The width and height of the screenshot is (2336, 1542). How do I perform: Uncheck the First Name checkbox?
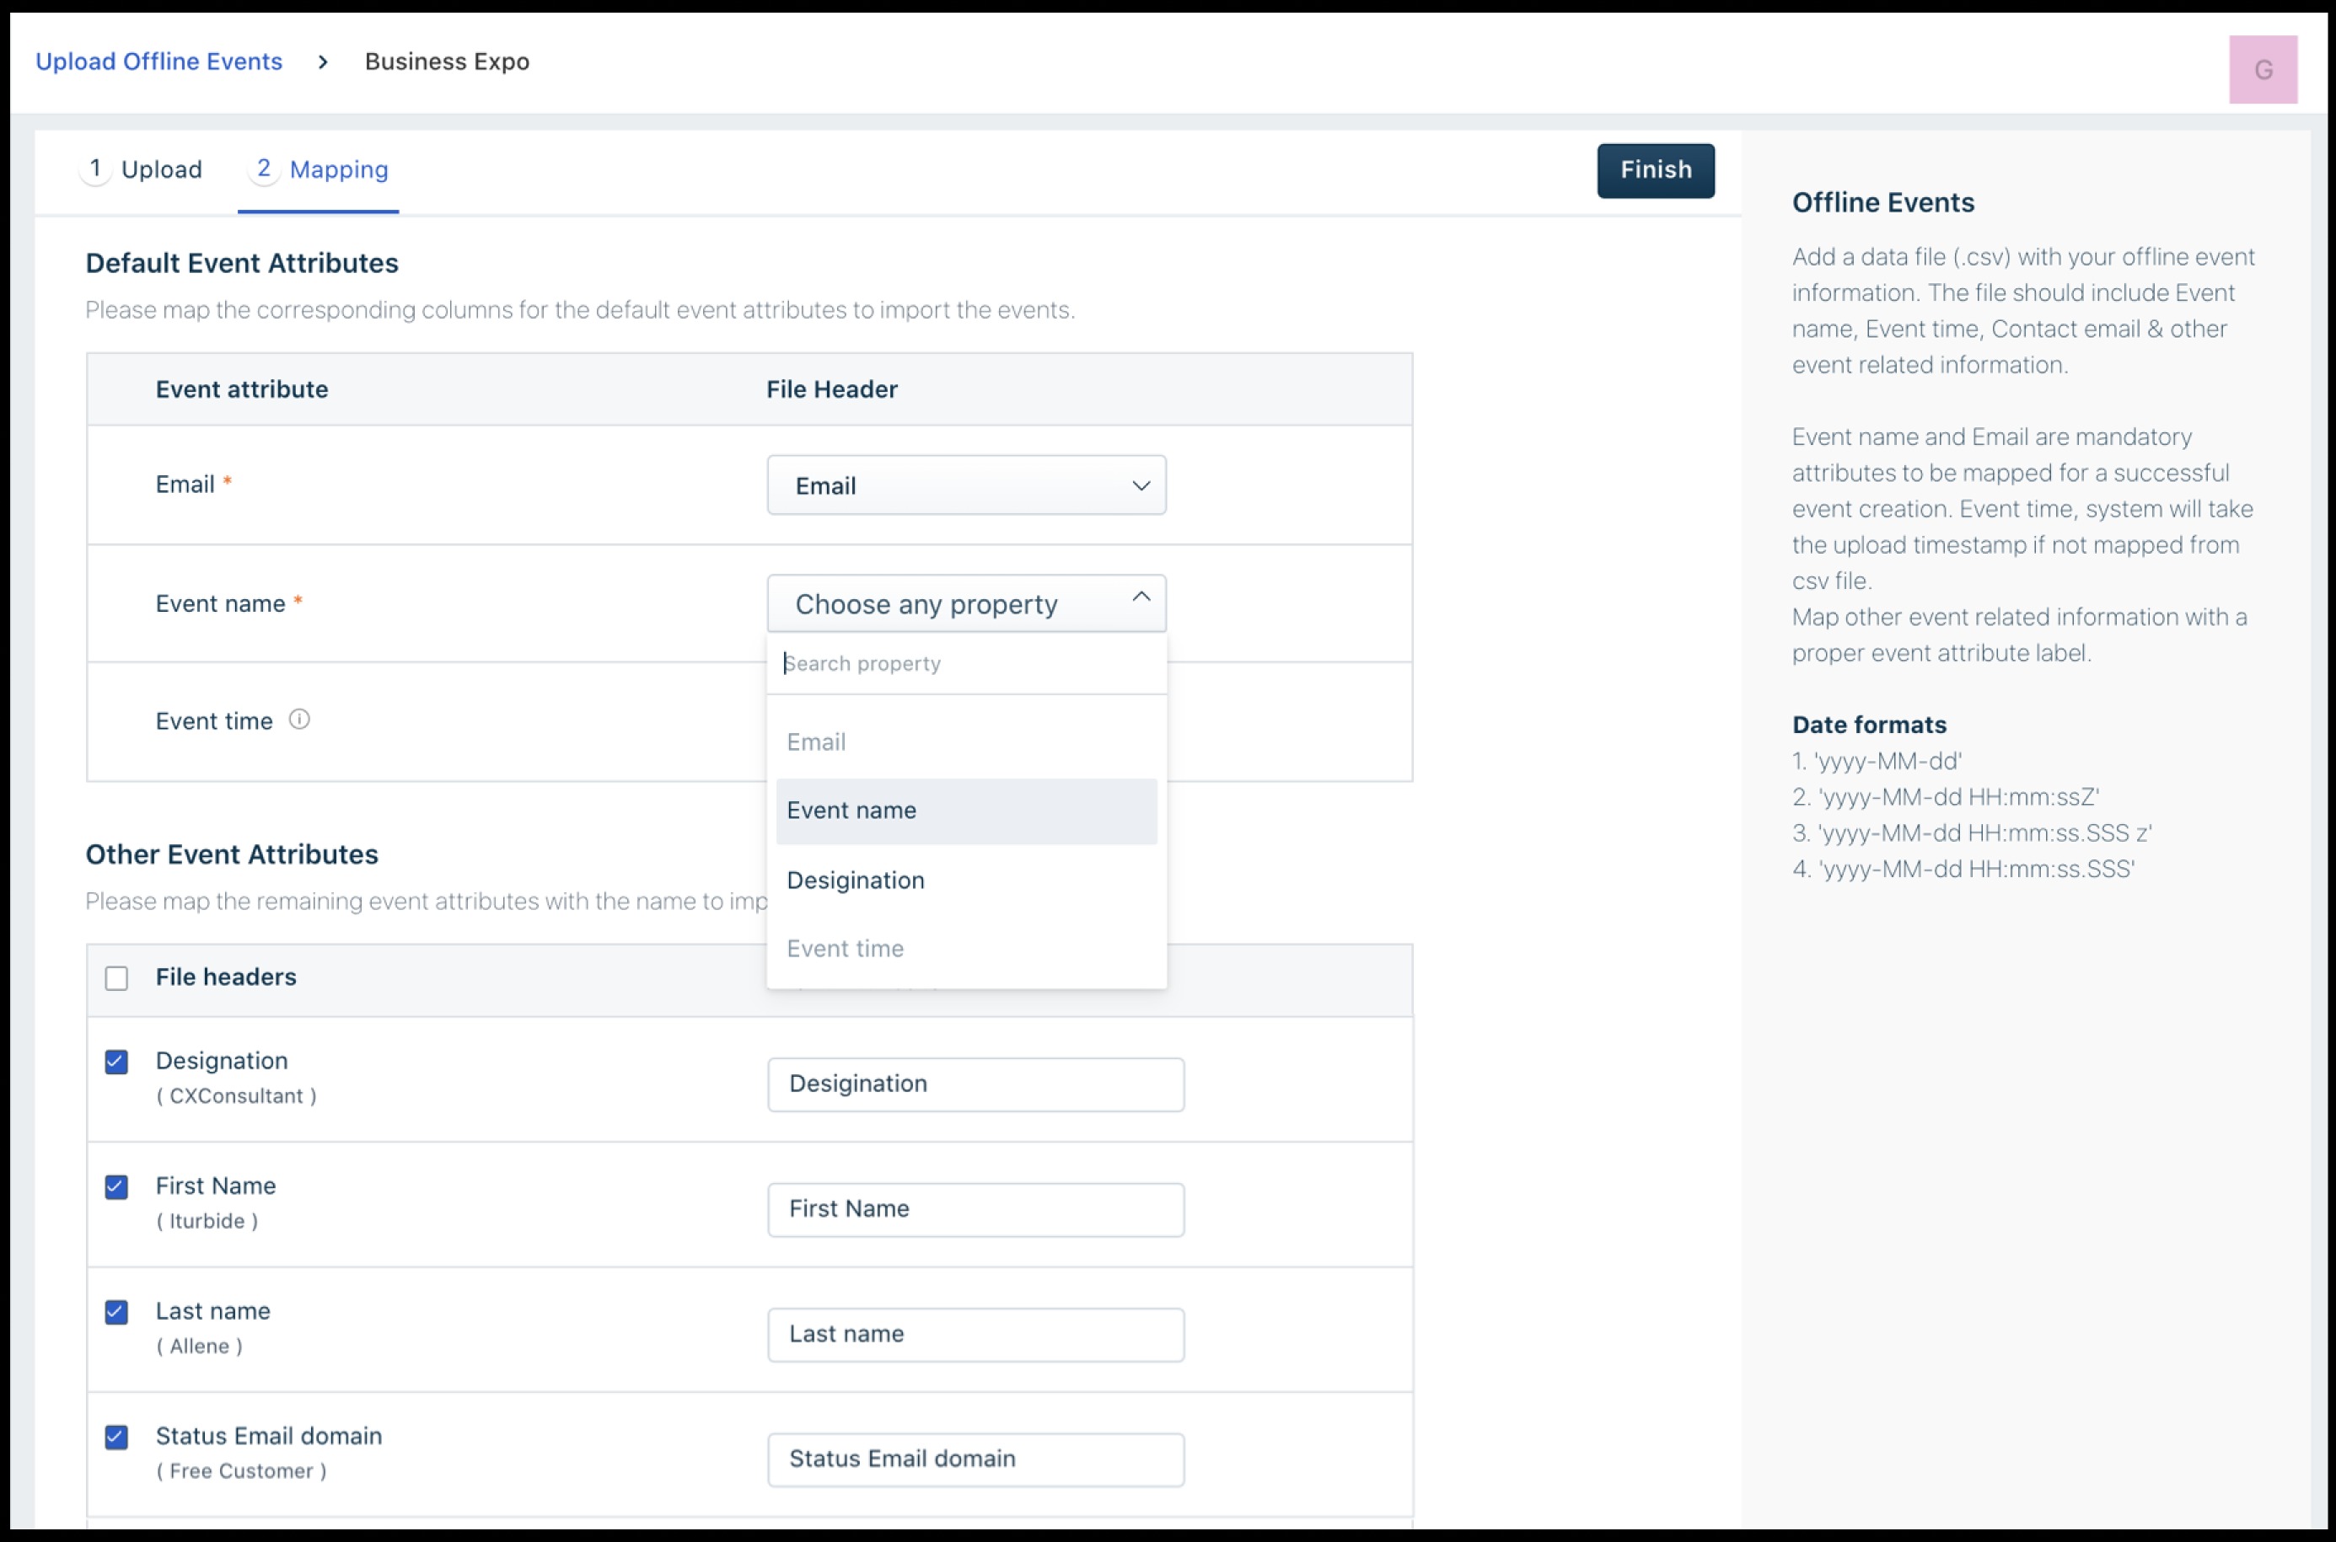pyautogui.click(x=117, y=1187)
